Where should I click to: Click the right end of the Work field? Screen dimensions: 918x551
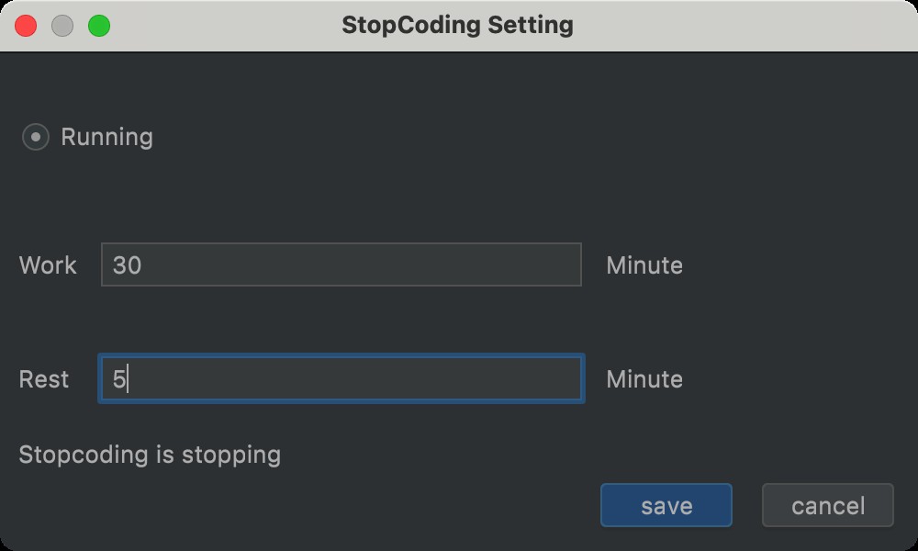coord(565,265)
